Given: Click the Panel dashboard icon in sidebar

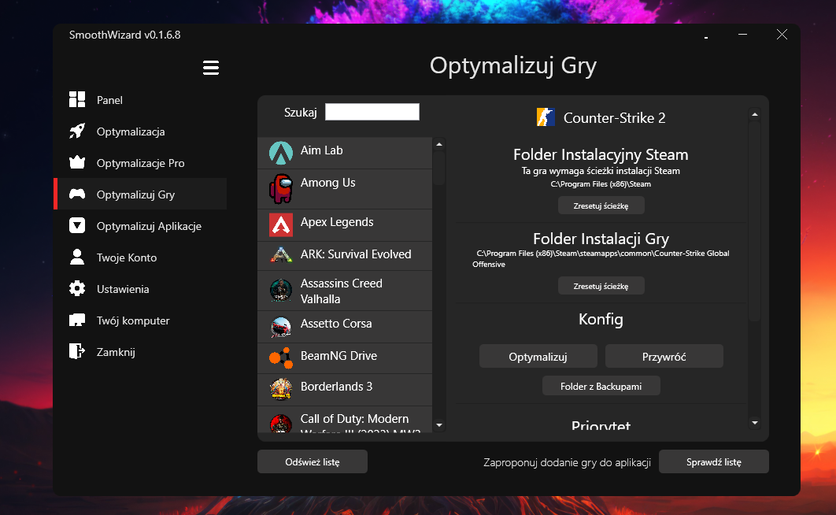Looking at the screenshot, I should point(77,100).
